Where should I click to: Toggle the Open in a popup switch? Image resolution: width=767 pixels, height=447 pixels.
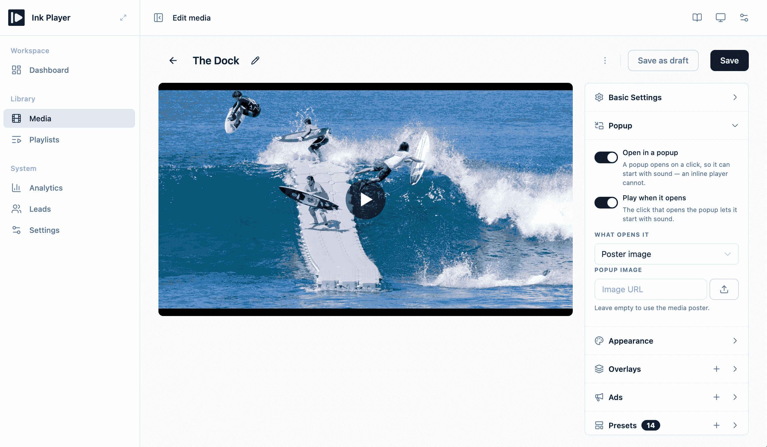click(606, 157)
